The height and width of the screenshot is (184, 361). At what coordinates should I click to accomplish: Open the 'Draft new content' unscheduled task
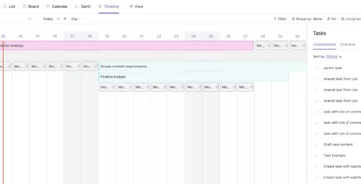tap(338, 145)
